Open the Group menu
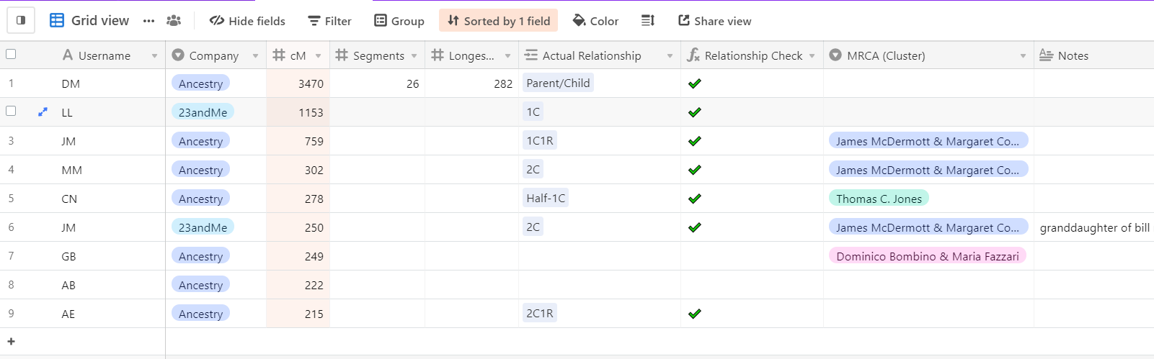This screenshot has height=359, width=1154. coord(399,21)
